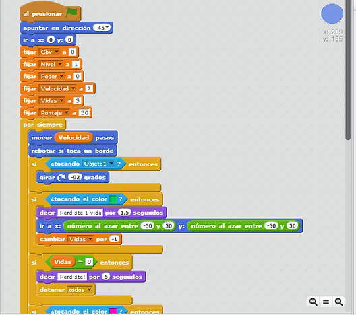Viewport: 356px width, 315px height.
Task: Click the Vidas value field showing 5
Action: coord(78,100)
